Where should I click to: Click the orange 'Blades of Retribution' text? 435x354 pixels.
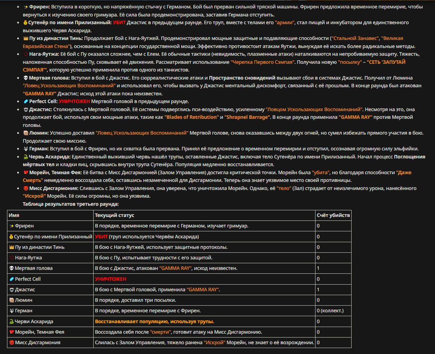[x=192, y=117]
